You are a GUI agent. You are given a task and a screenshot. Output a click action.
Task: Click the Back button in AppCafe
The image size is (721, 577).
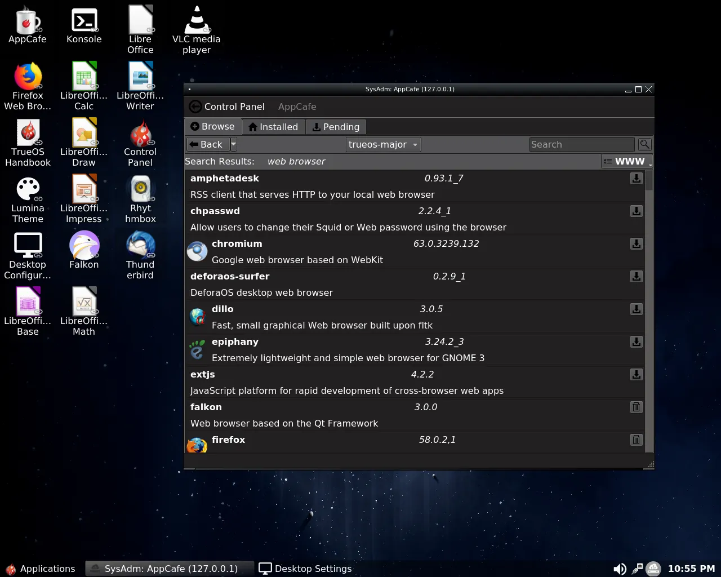click(207, 144)
